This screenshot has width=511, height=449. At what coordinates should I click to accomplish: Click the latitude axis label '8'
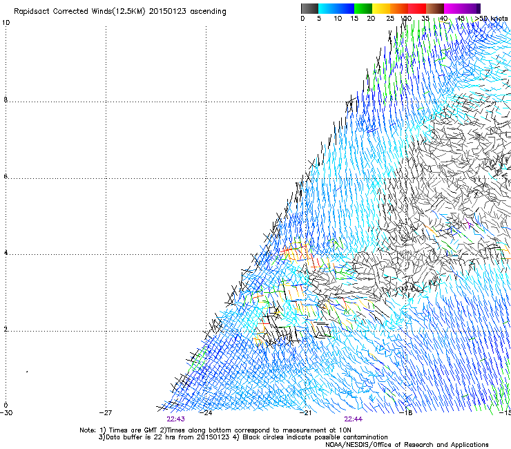[6, 99]
